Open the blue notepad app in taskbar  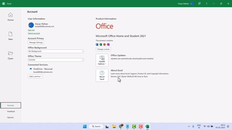[x=127, y=126]
